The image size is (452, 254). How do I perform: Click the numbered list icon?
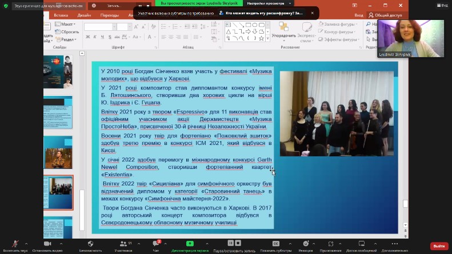click(175, 26)
